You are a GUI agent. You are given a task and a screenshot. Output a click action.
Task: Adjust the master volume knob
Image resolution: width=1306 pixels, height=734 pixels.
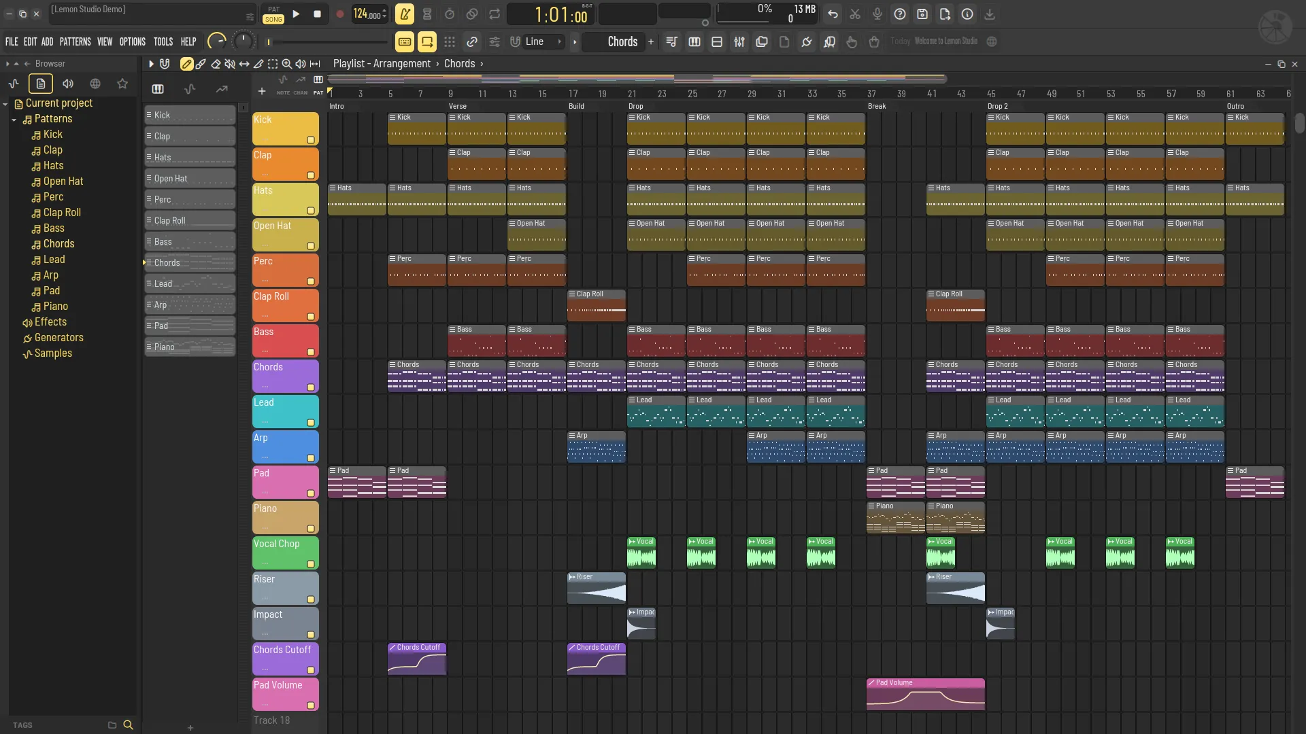coord(216,41)
